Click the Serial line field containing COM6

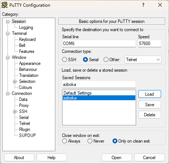pyautogui.click(x=99, y=44)
